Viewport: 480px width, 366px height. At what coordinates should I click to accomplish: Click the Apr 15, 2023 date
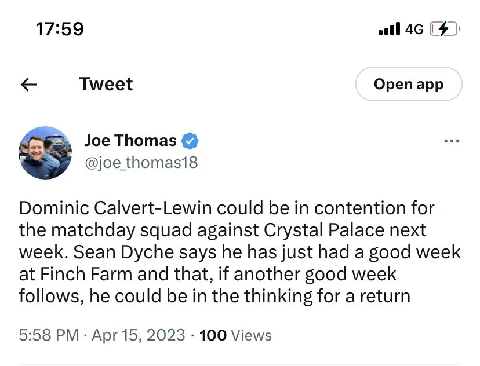tap(139, 335)
